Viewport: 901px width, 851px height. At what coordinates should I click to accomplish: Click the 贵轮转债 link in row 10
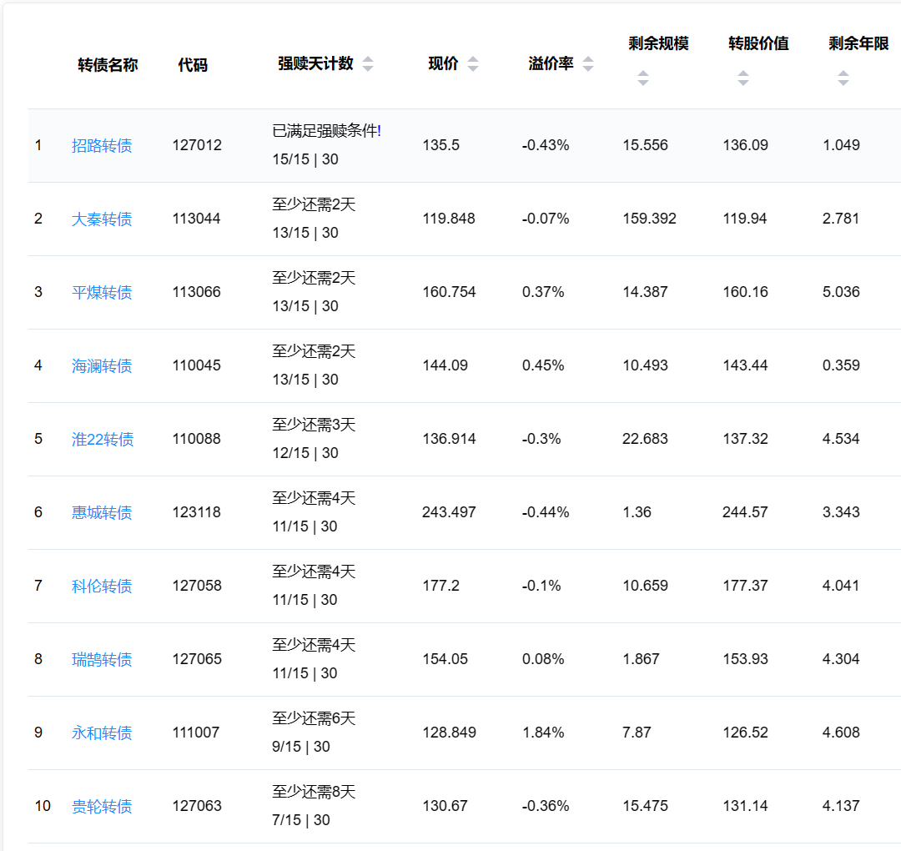[x=102, y=807]
